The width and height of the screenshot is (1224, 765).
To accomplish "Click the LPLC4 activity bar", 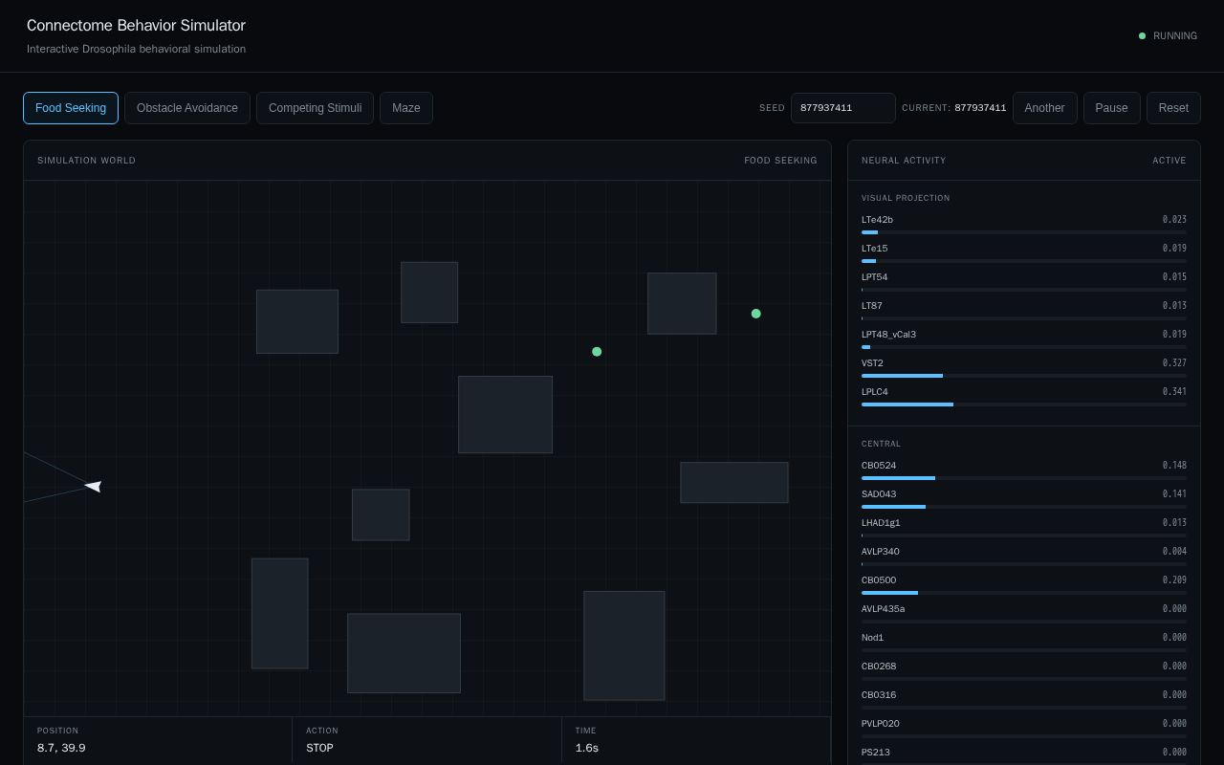I will point(1024,404).
